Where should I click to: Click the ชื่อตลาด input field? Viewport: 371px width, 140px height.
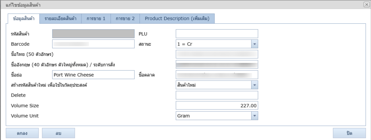217,75
